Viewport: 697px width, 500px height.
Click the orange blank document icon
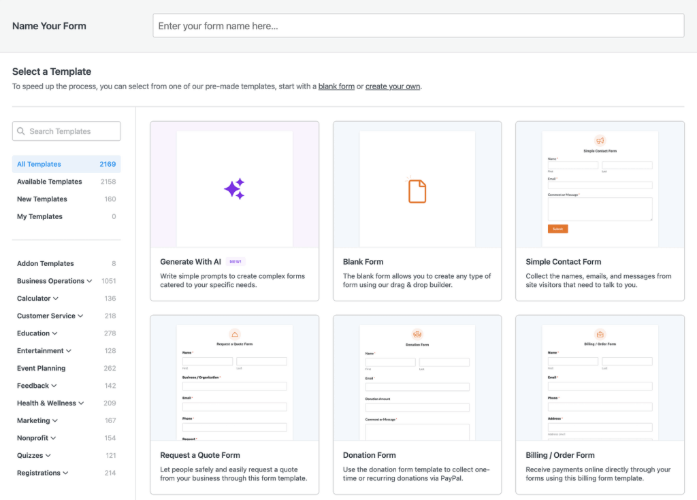point(417,191)
